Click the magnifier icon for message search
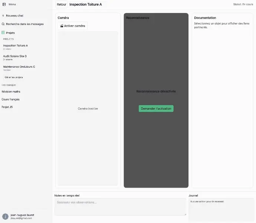Viewport: 256px width, 223px height. click(x=3, y=24)
